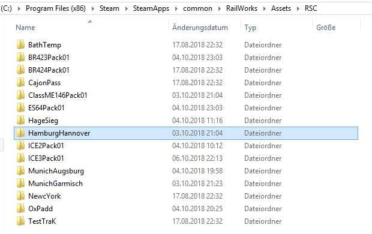Click the date 04.10.2018 10:12 of ICE2Pack01

click(197, 145)
